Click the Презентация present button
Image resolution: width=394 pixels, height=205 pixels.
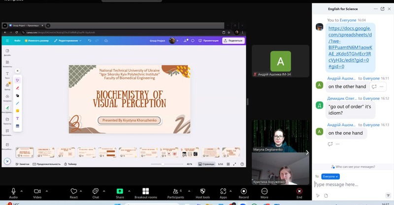(x=208, y=41)
